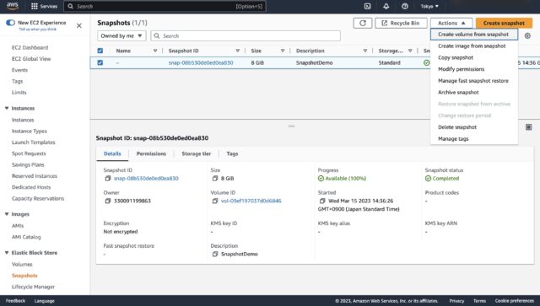Viewport: 540px width, 306px height.
Task: Copy the Started timestamp
Action: pos(322,201)
